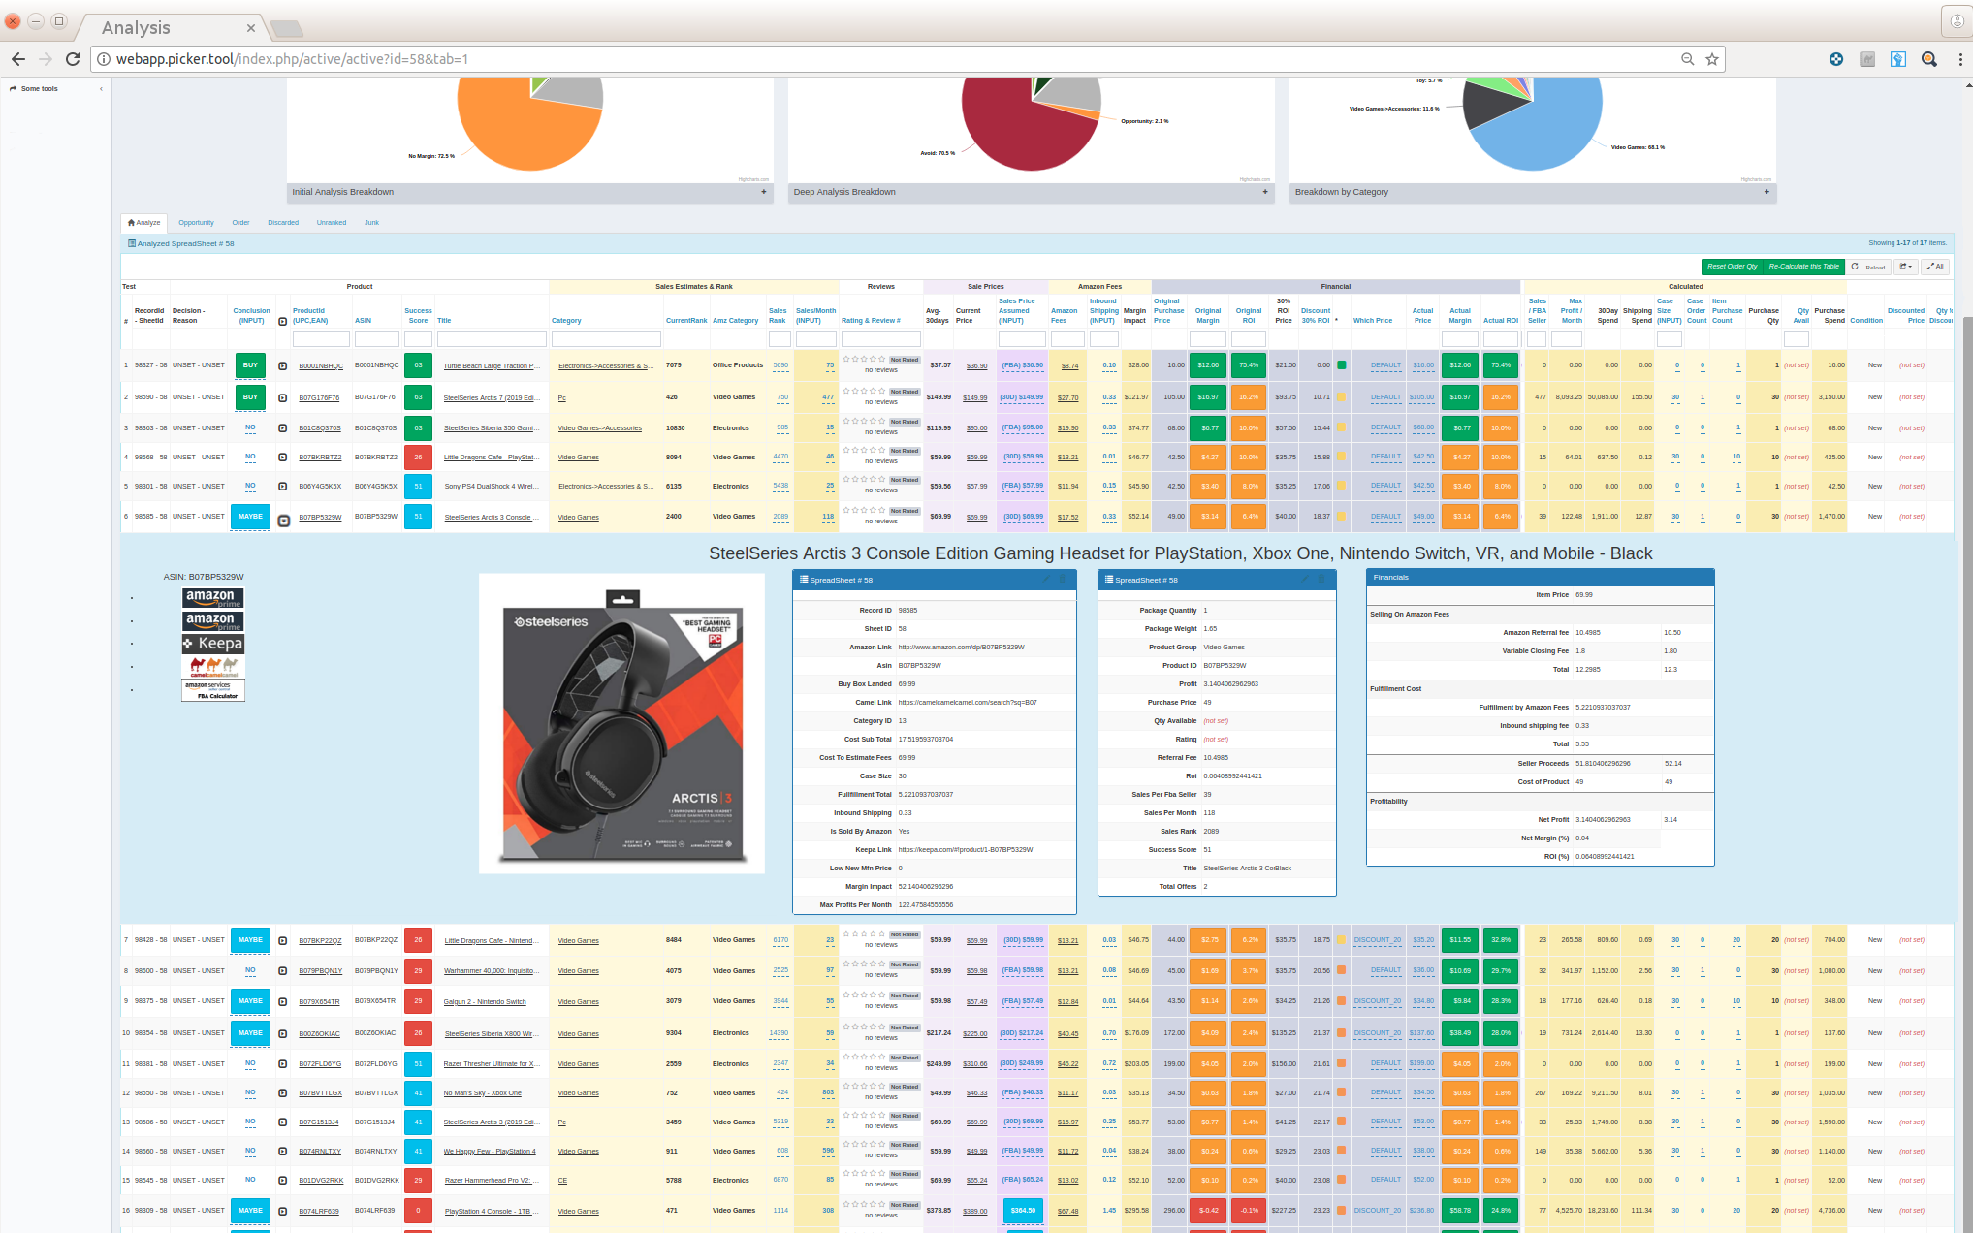Click the Reset Order Qty button
This screenshot has width=1973, height=1233.
(x=1732, y=267)
